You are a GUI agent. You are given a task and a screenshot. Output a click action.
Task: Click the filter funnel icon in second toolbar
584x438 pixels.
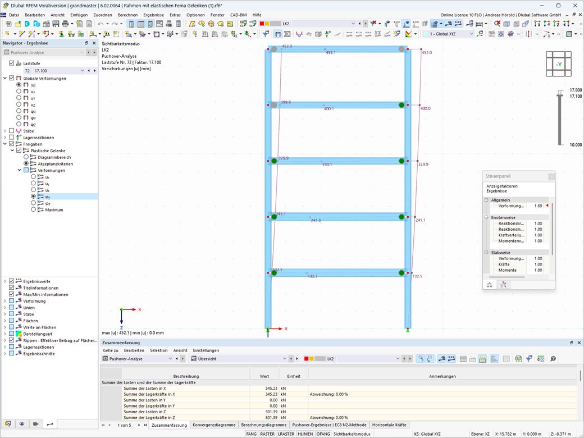266,34
